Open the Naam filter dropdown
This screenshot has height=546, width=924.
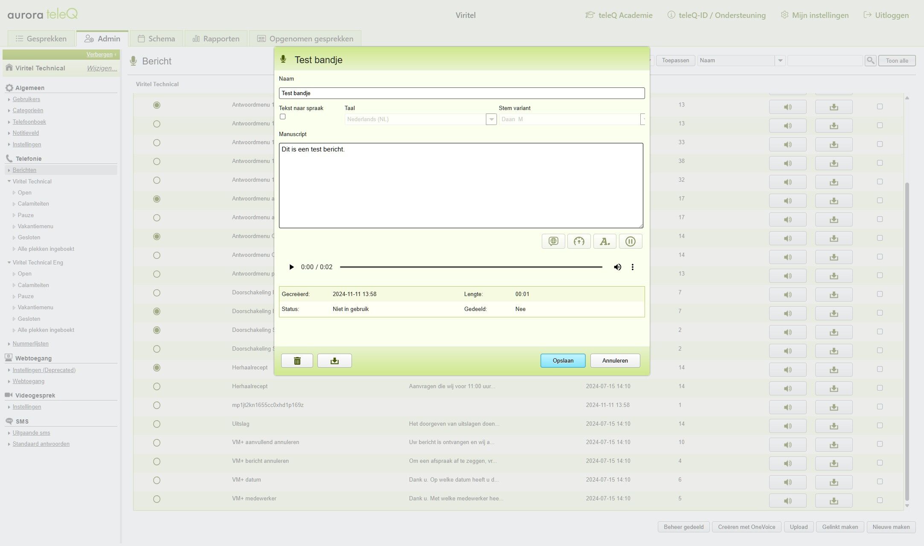tap(780, 61)
